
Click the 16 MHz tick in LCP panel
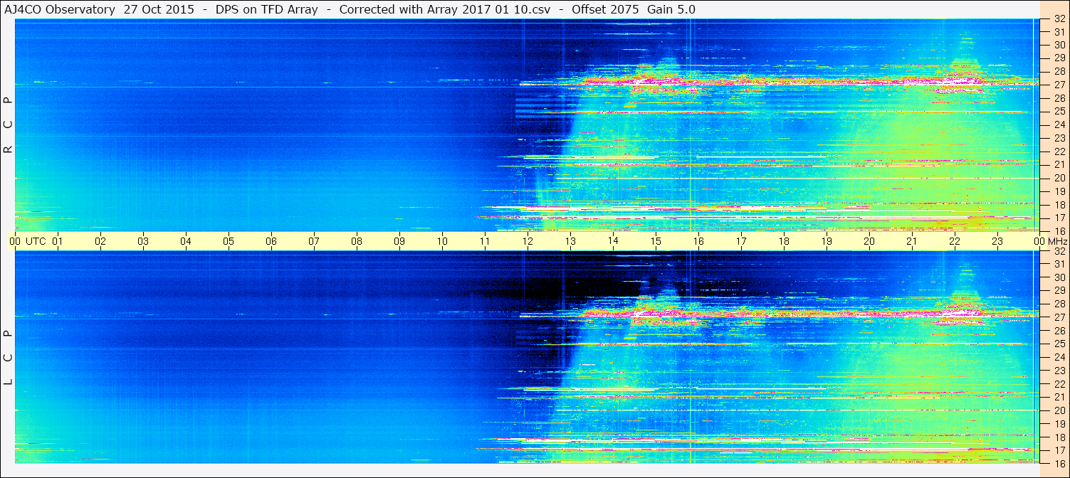1059,463
